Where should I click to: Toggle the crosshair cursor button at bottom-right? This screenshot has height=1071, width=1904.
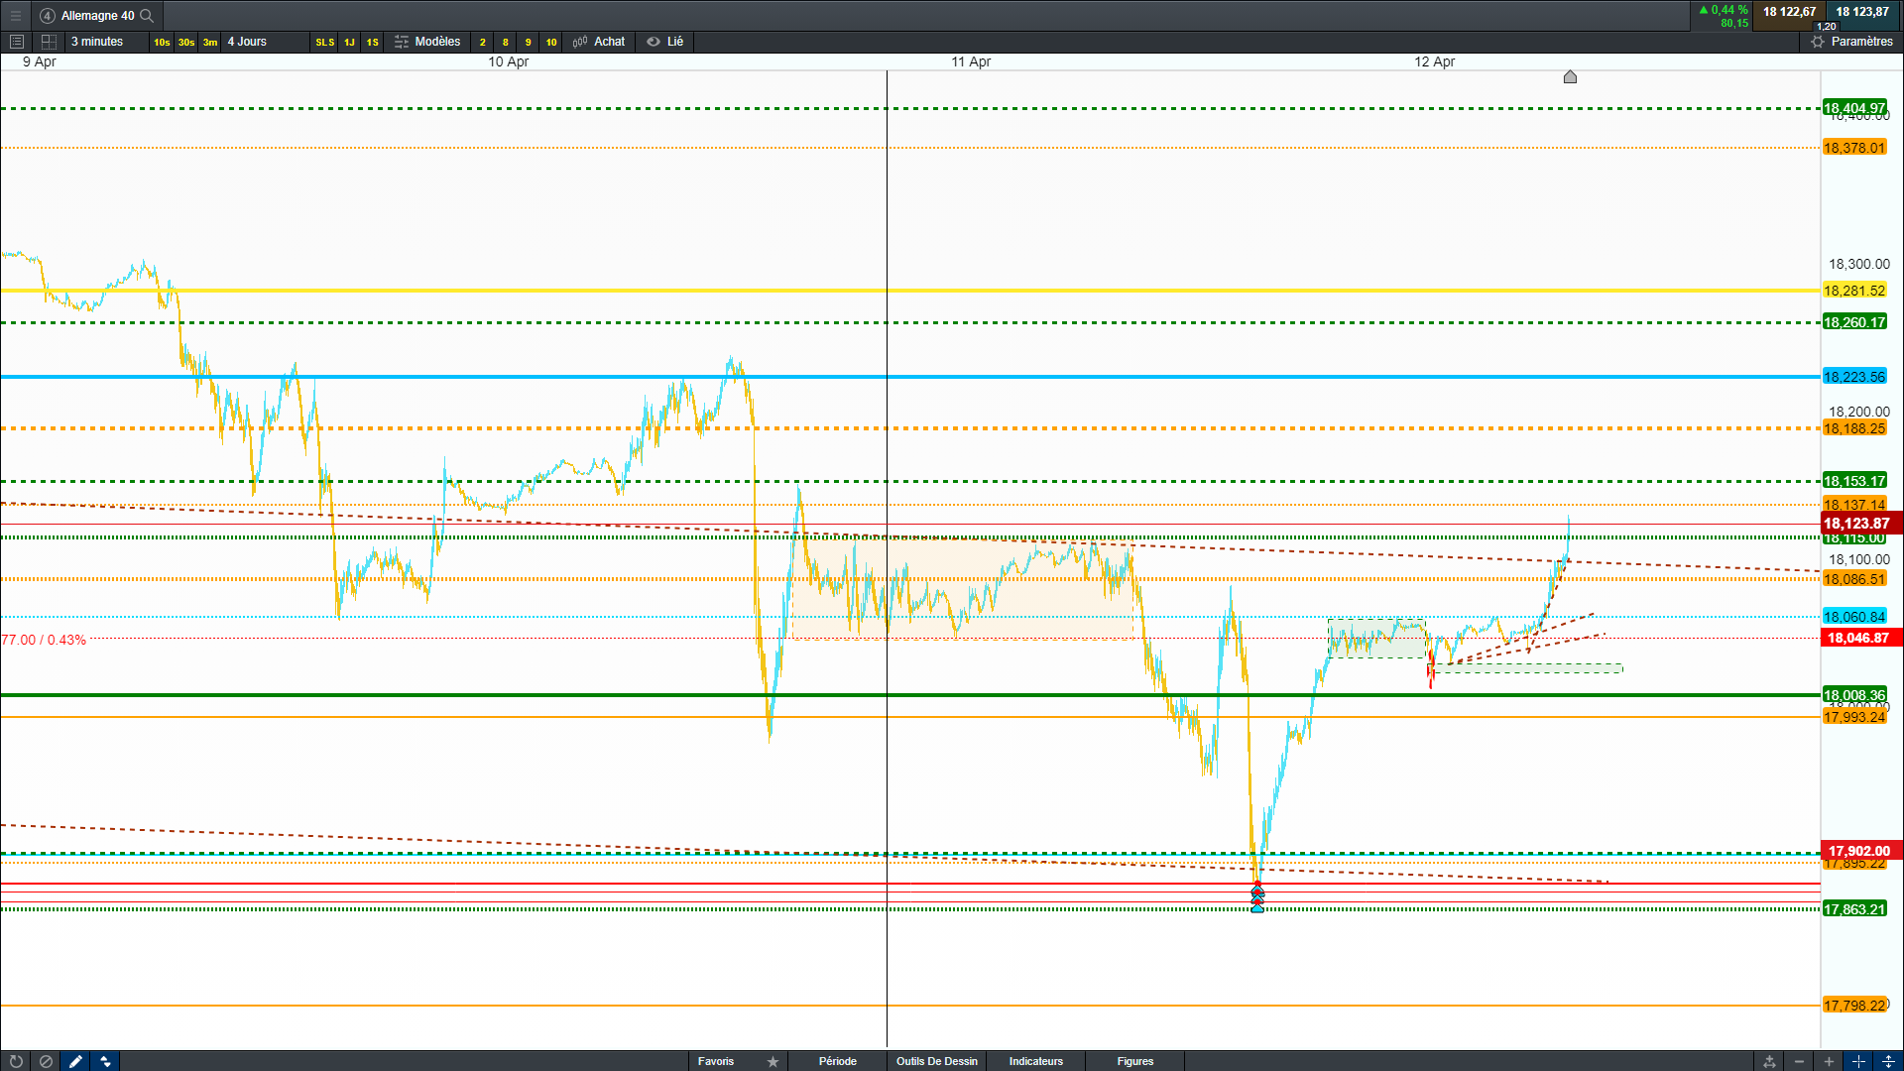coord(1858,1061)
